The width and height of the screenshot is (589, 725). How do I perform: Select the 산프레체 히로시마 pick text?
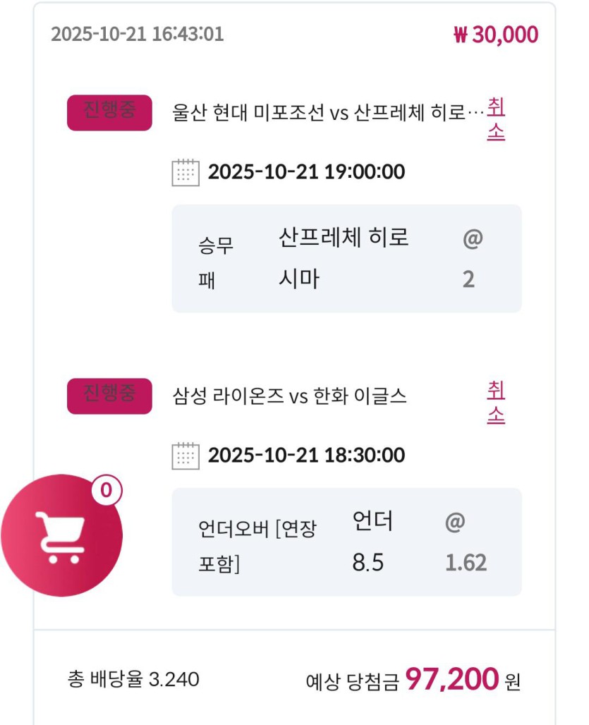(344, 258)
